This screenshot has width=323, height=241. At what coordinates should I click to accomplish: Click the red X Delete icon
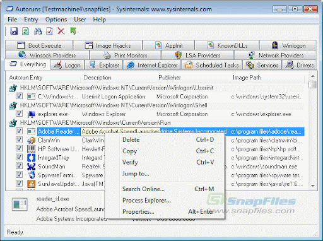coord(61,32)
